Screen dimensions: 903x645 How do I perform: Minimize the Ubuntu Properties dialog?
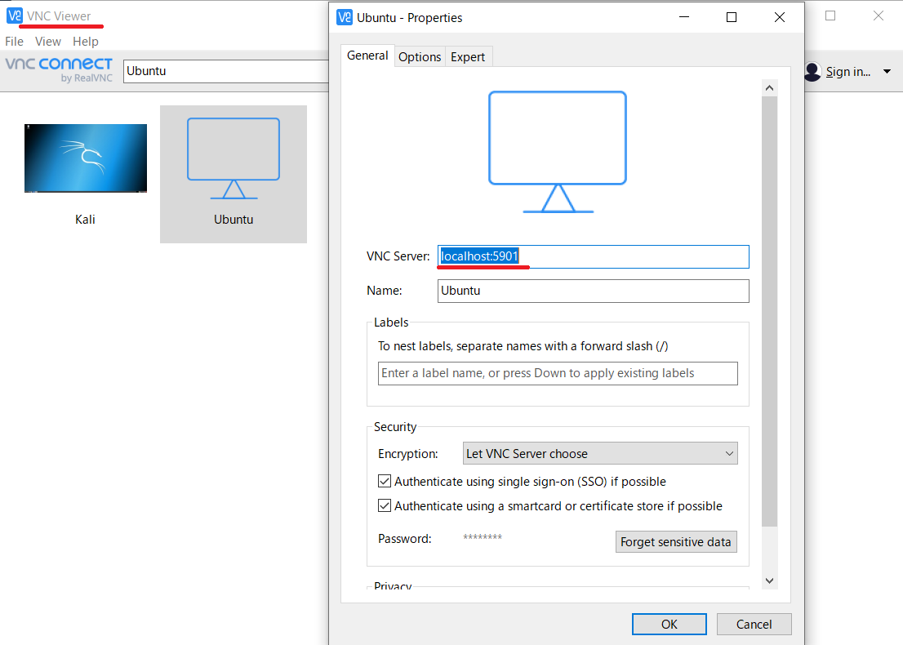684,17
